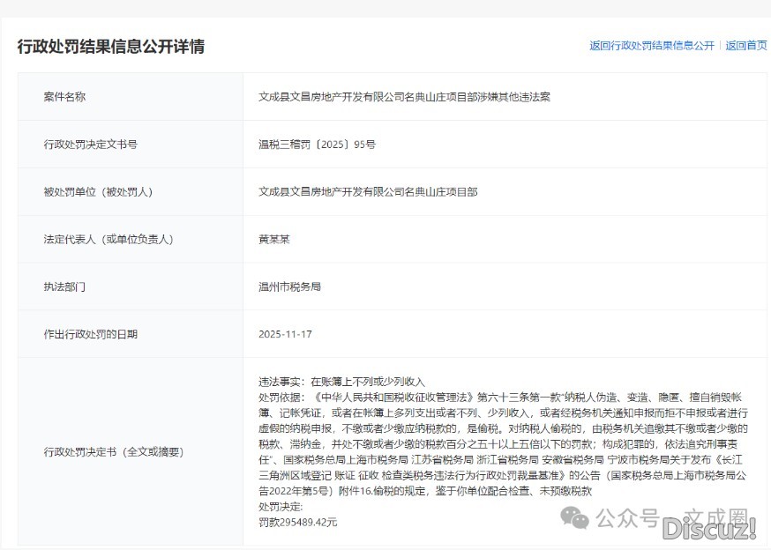Screen dimensions: 771x550
Task: Select the 作出行政处罚的日期 label
Action: (91, 335)
